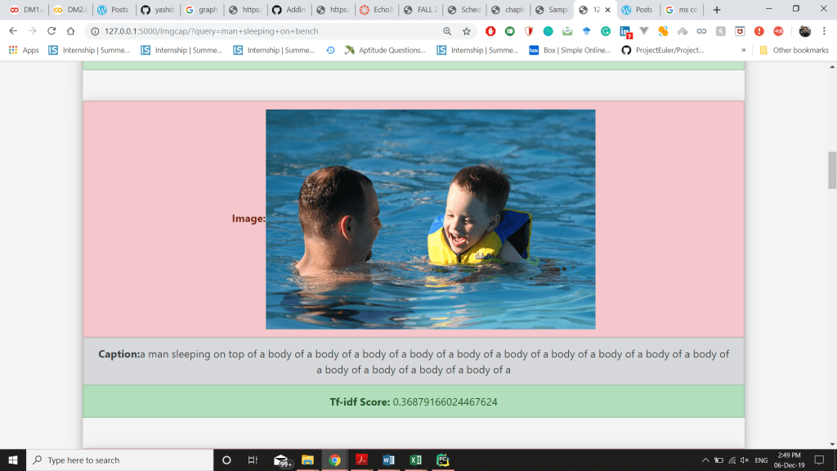Show hidden system tray icons
The width and height of the screenshot is (837, 471).
coord(705,460)
